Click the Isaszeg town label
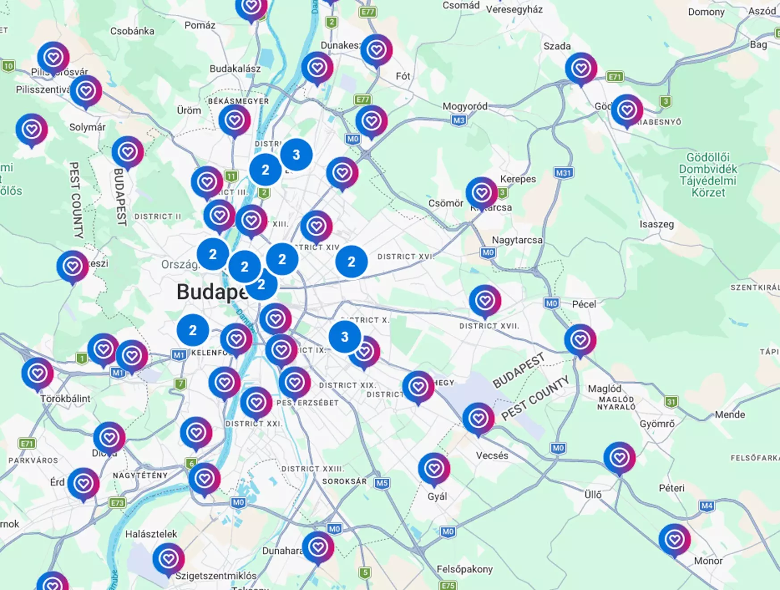Screen dimensions: 780x590 click(656, 224)
